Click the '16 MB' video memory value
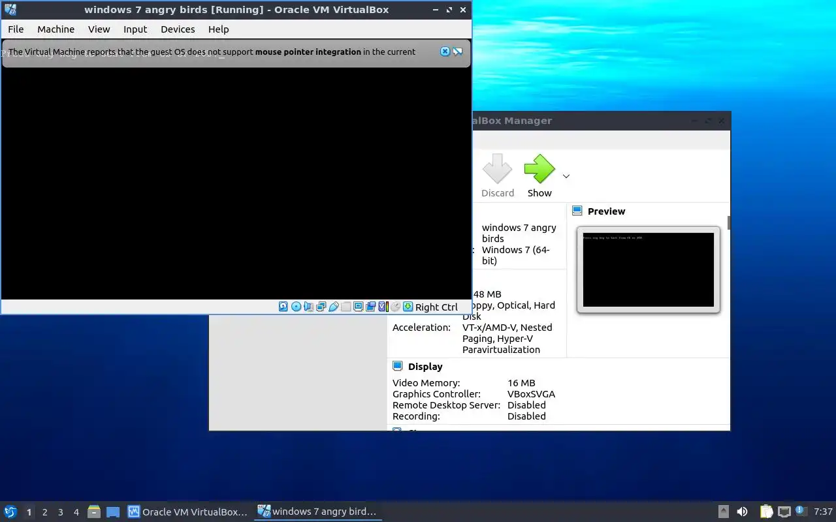 point(521,383)
